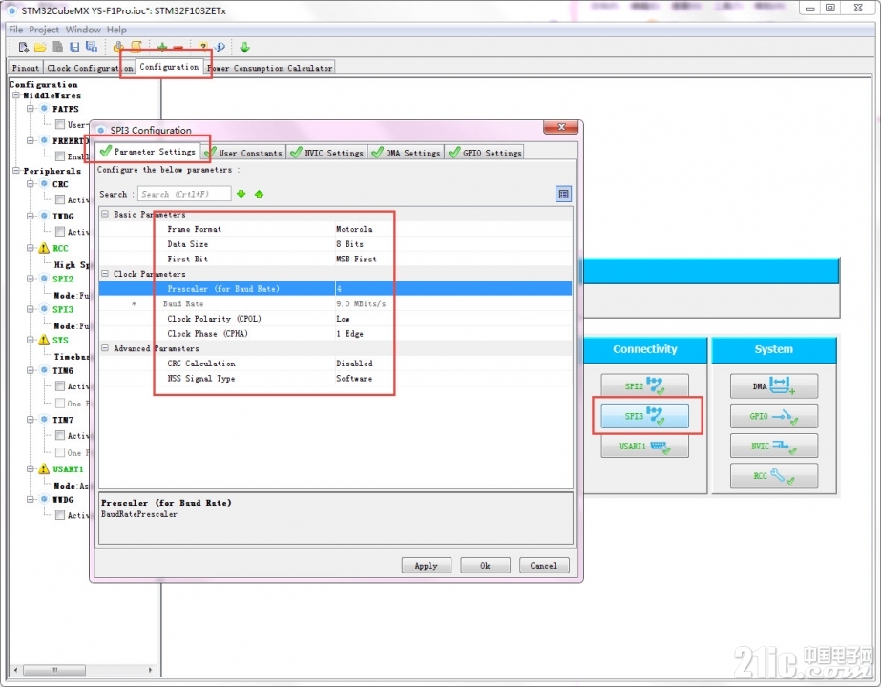Click the blue icon beside SPI2 in tree

click(44, 279)
